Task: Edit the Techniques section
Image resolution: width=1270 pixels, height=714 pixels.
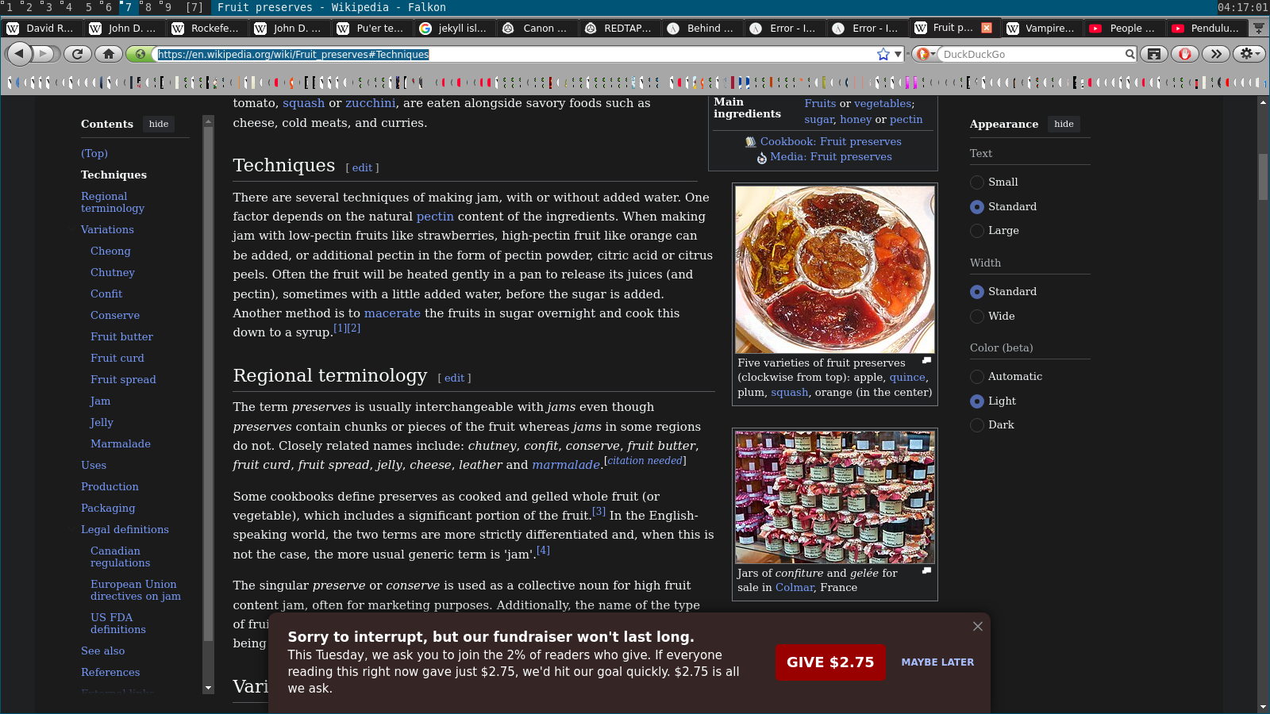Action: pyautogui.click(x=362, y=167)
